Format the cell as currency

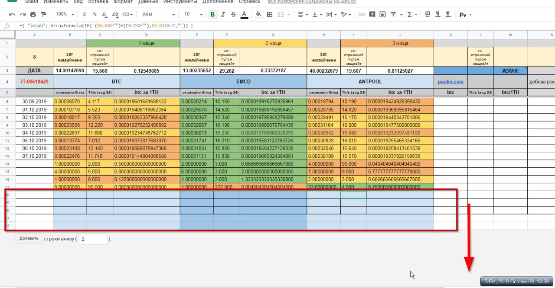point(84,14)
